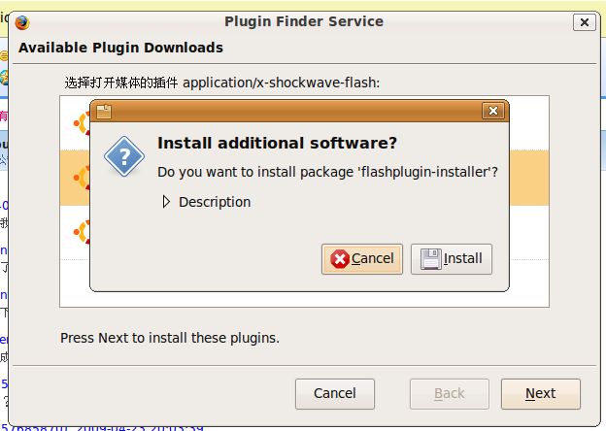
Task: Click the red X icon on Cancel
Action: tap(340, 259)
